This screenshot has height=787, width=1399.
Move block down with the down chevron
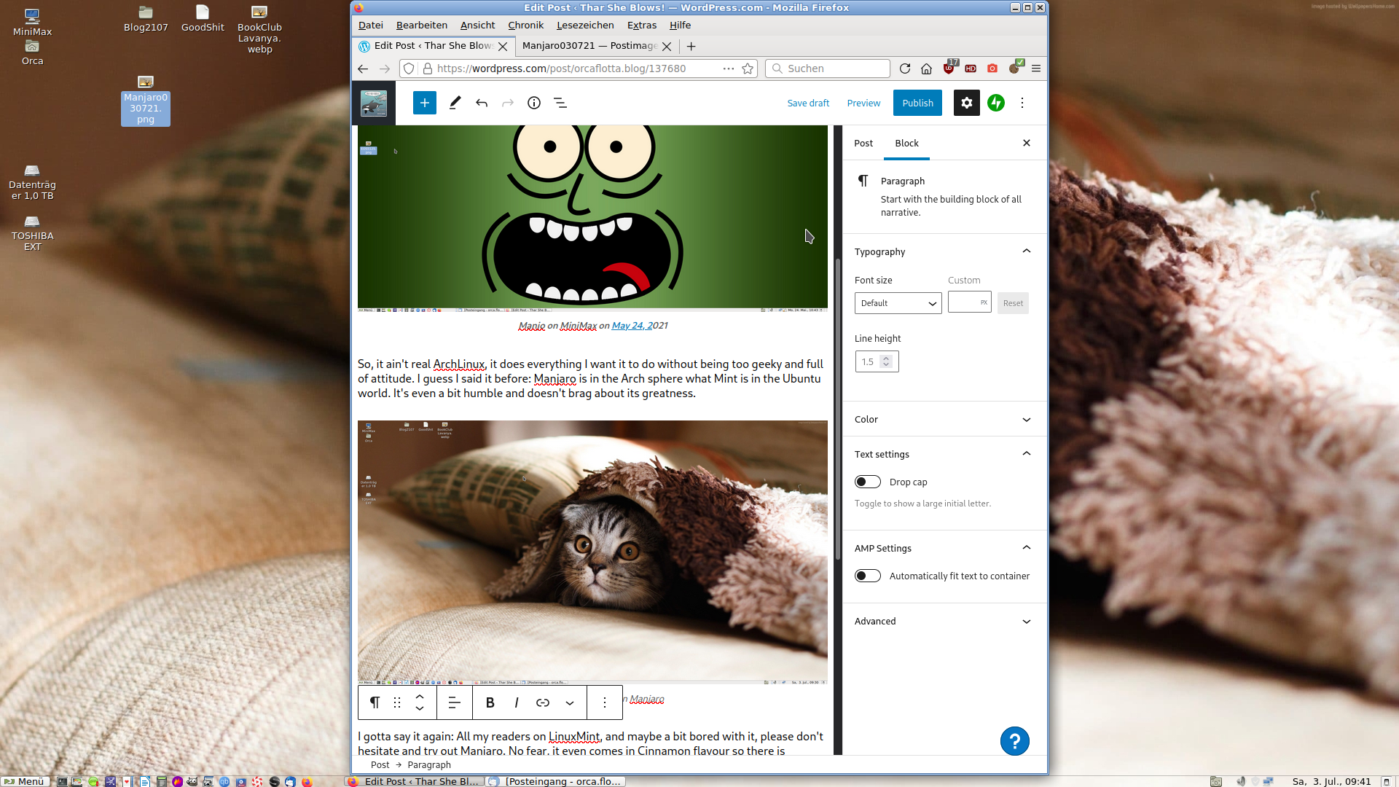(420, 708)
